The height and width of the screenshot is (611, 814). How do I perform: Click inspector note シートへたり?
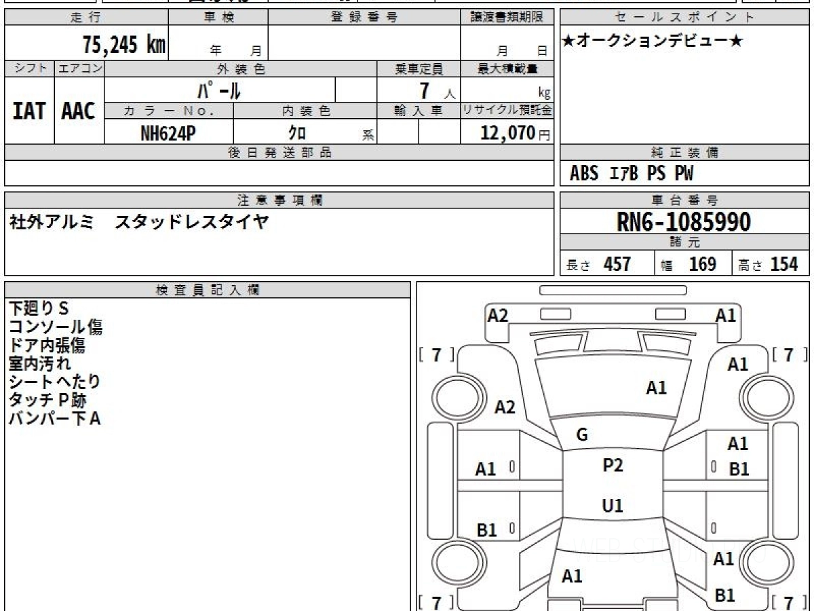click(x=54, y=382)
